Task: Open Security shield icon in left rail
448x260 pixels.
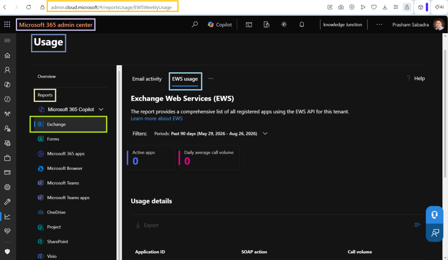Action: (x=7, y=252)
